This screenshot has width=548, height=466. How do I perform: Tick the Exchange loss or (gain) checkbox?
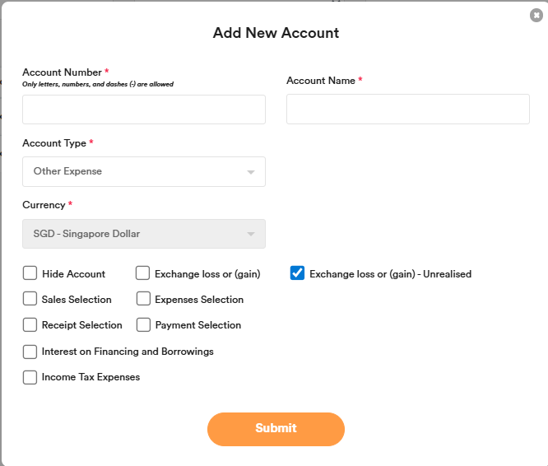pos(143,273)
